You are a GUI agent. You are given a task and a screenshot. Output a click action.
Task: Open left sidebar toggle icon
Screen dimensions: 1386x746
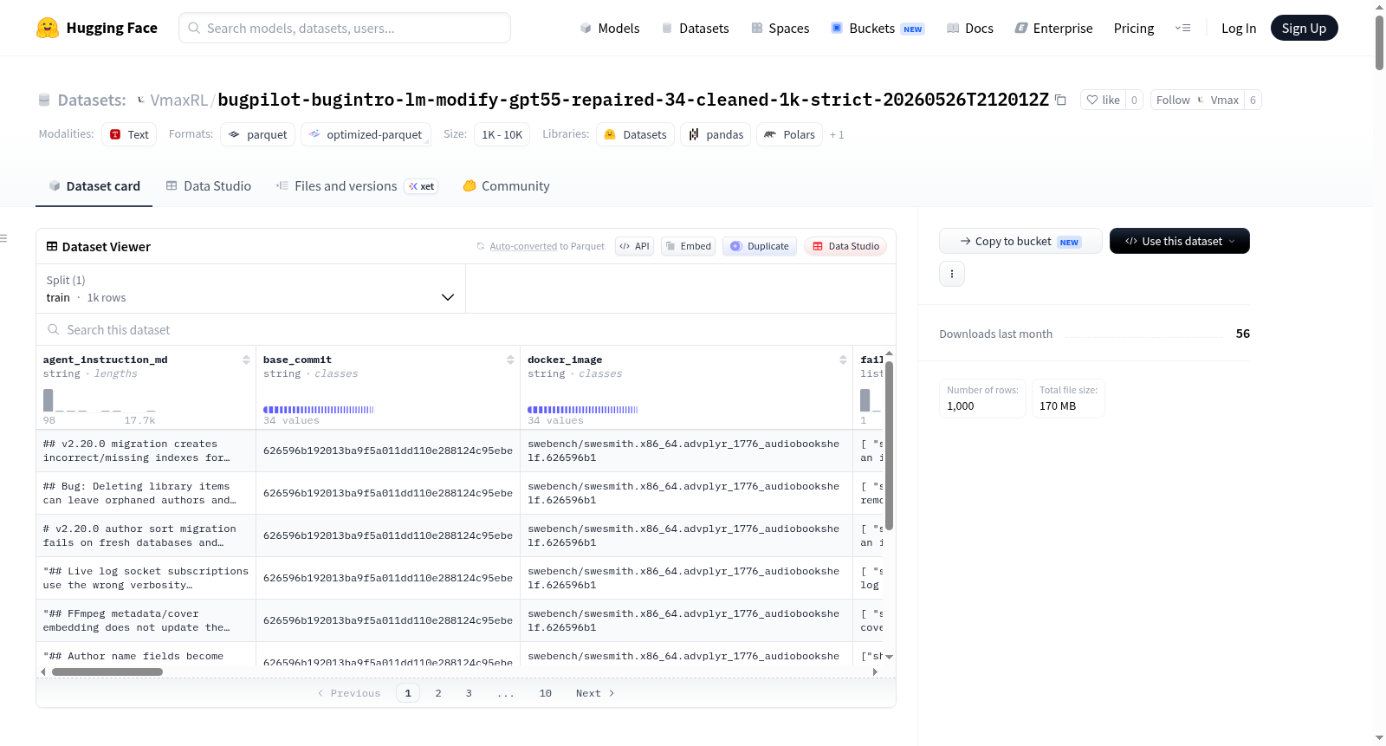click(x=4, y=238)
